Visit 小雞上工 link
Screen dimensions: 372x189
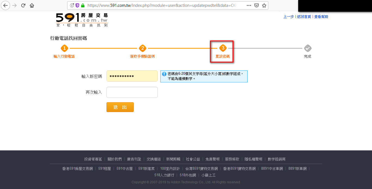pos(208,175)
